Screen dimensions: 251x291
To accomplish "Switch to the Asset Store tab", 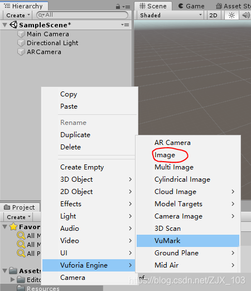I will click(233, 6).
